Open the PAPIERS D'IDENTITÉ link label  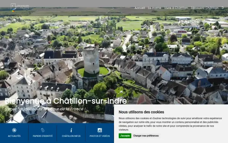coord(43,136)
